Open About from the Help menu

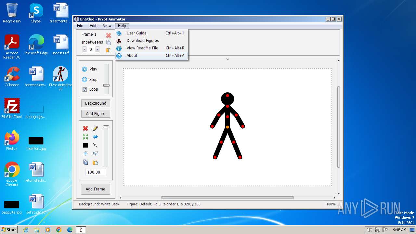click(151, 56)
